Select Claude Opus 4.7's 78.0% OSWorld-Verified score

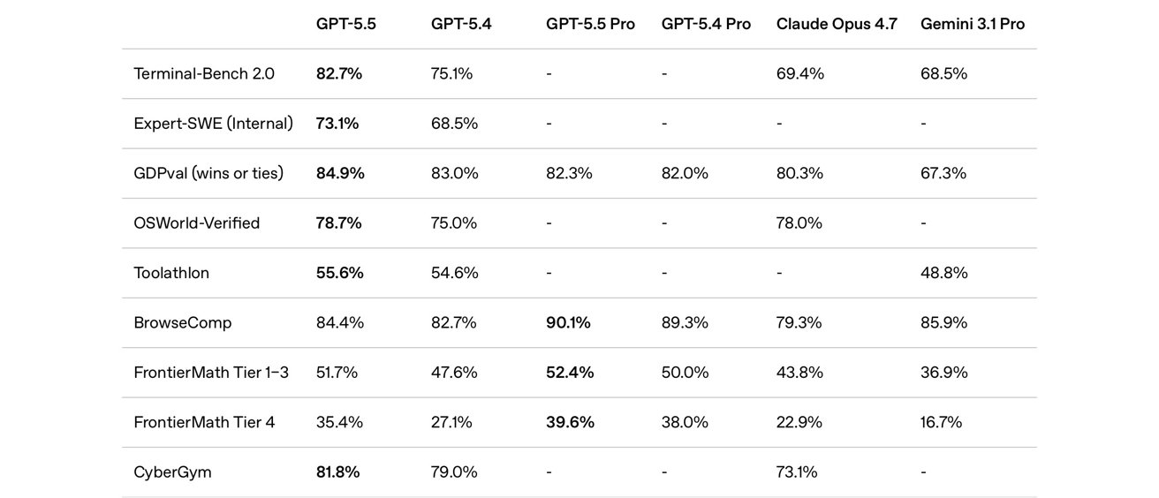pos(799,223)
